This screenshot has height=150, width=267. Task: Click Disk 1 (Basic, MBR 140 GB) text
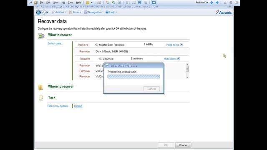pos(111,52)
